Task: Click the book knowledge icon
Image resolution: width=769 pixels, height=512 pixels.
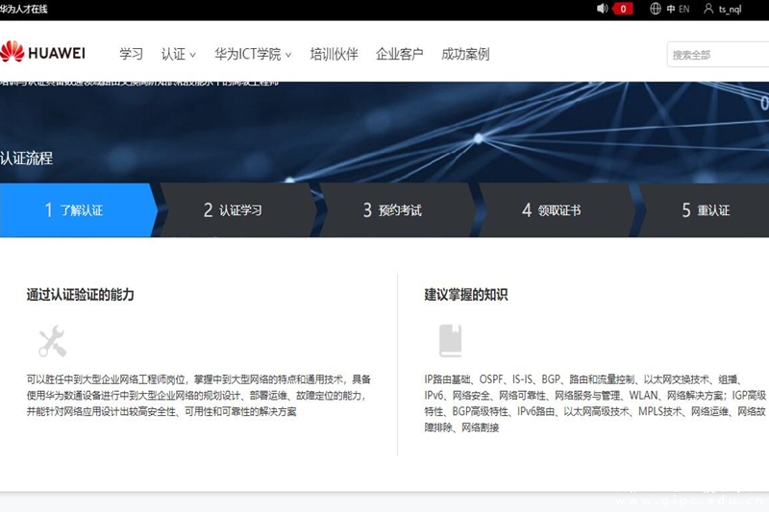Action: [x=450, y=341]
